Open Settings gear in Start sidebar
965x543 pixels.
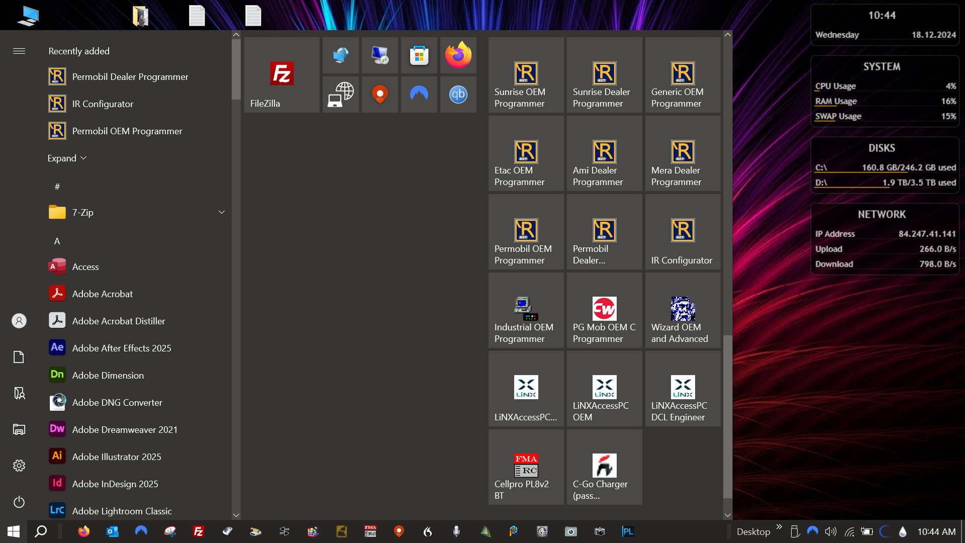point(19,466)
